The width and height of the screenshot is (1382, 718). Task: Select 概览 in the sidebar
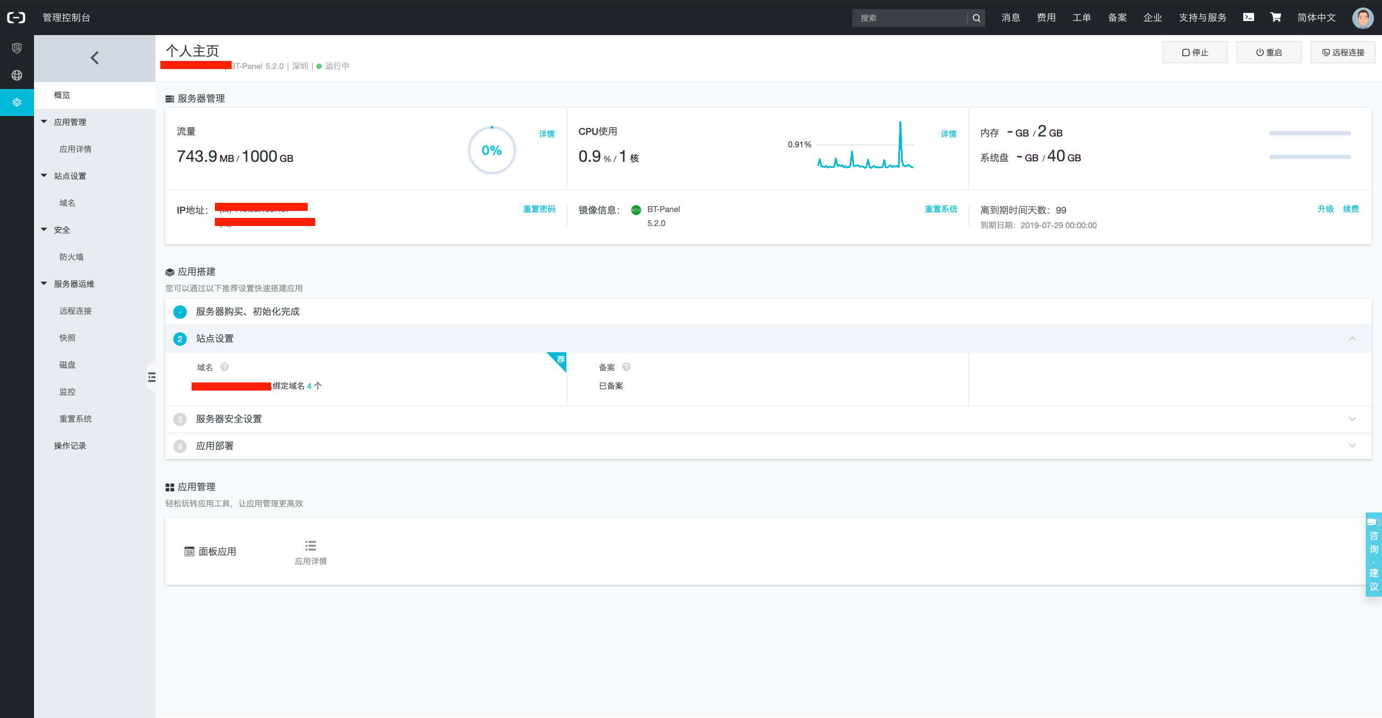[x=94, y=95]
